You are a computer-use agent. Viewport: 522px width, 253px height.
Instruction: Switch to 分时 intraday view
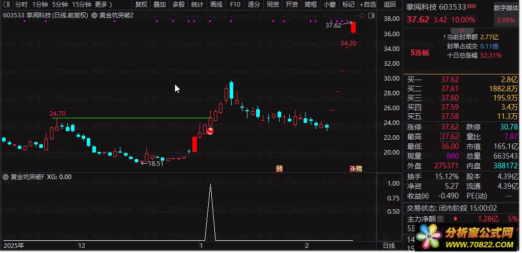pos(21,4)
